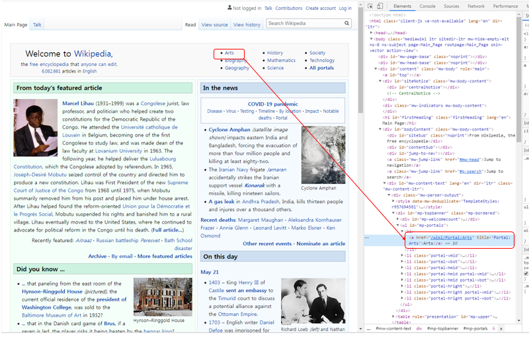Expand the head element node
This screenshot has width=529, height=343.
click(372, 32)
